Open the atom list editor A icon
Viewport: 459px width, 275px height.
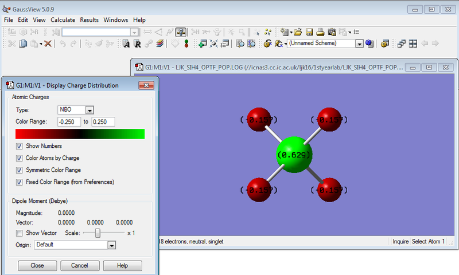(x=126, y=44)
